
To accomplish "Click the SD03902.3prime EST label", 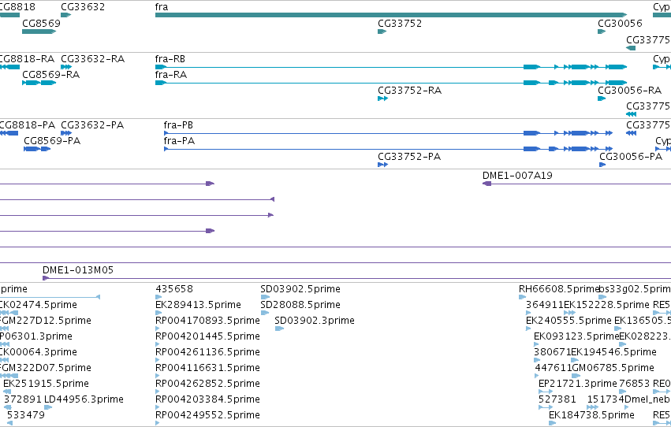I will pyautogui.click(x=315, y=321).
